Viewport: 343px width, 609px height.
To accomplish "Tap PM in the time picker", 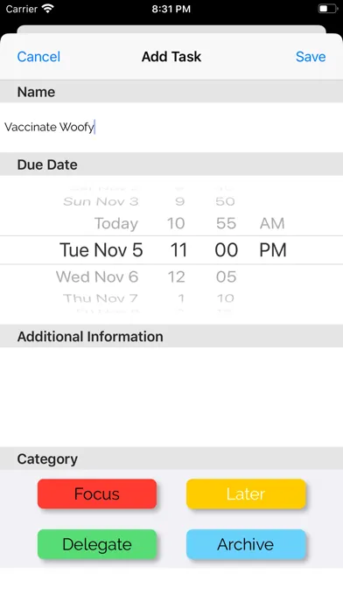I will pos(273,249).
